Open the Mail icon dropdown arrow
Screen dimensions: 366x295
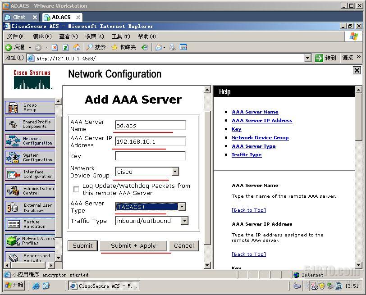[x=165, y=48]
